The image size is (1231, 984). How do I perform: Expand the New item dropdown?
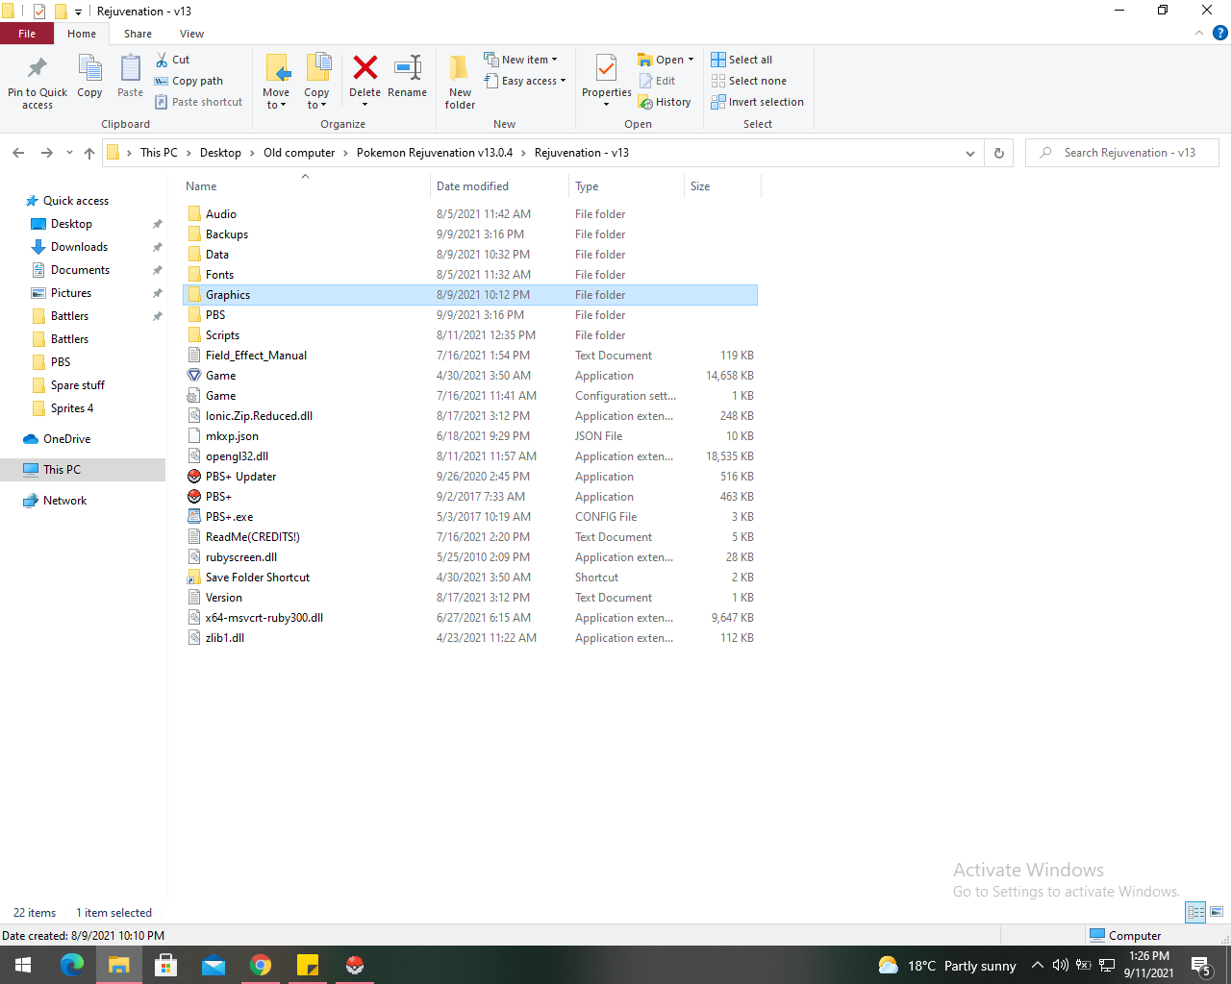click(520, 60)
